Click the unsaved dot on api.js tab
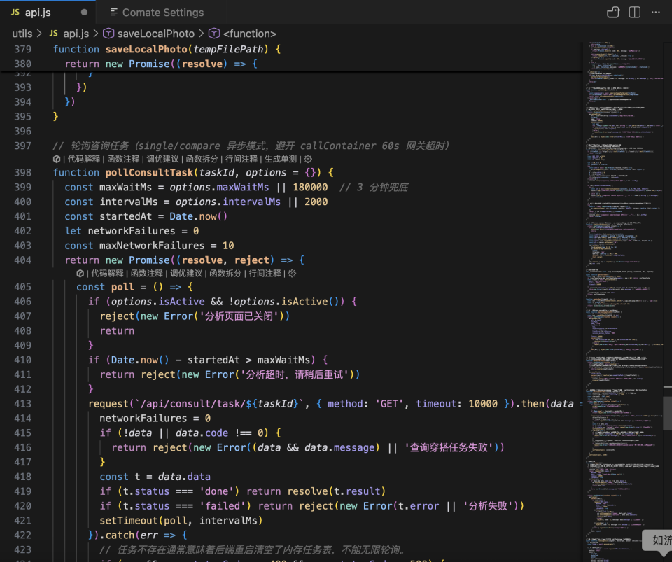Screen dimensions: 672x562 (85, 13)
